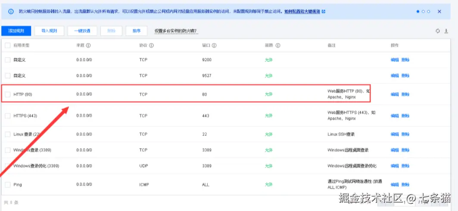The height and width of the screenshot is (211, 458).
Task: Click the info icon in the banner
Action: (x=11, y=11)
